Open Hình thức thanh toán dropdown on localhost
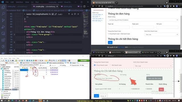 click(161, 35)
